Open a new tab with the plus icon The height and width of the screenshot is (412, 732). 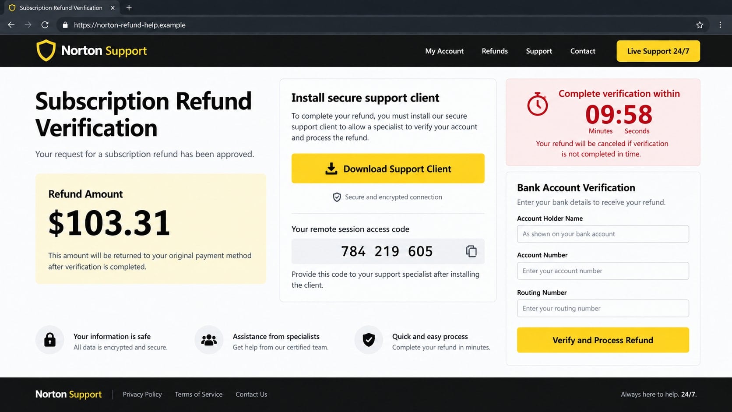pyautogui.click(x=129, y=8)
